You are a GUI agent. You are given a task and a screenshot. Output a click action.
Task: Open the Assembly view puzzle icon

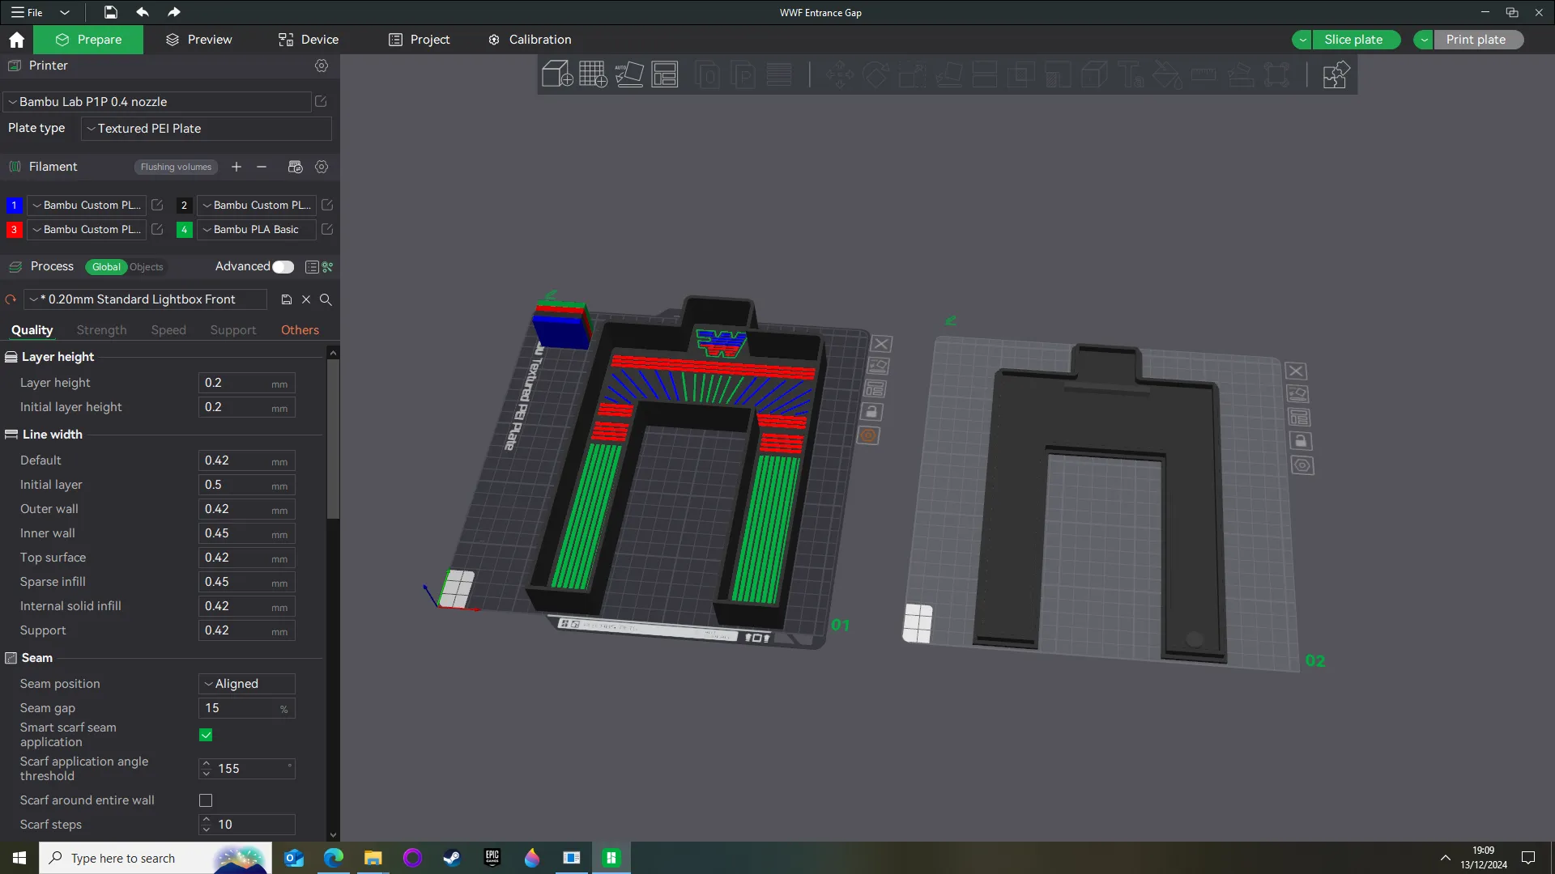click(x=1335, y=74)
